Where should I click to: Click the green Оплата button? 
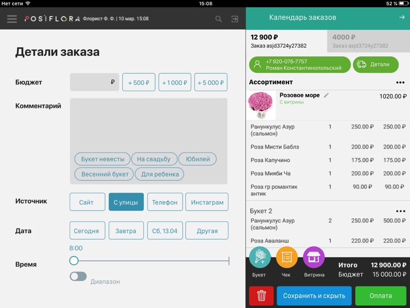tap(380, 296)
